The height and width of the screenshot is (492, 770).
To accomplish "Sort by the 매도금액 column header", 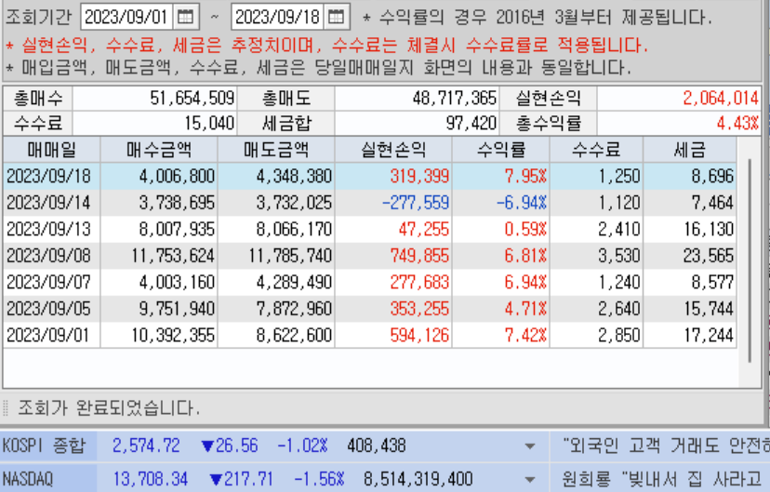I will 276,149.
